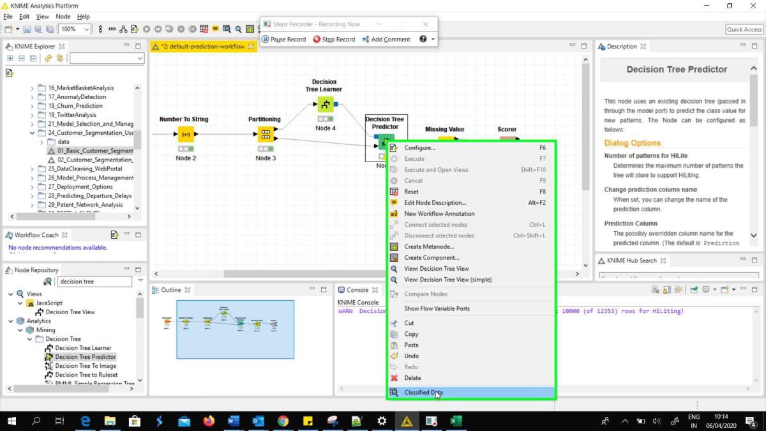The width and height of the screenshot is (766, 431).
Task: Click the Node Repository search box
Action: [x=94, y=282]
